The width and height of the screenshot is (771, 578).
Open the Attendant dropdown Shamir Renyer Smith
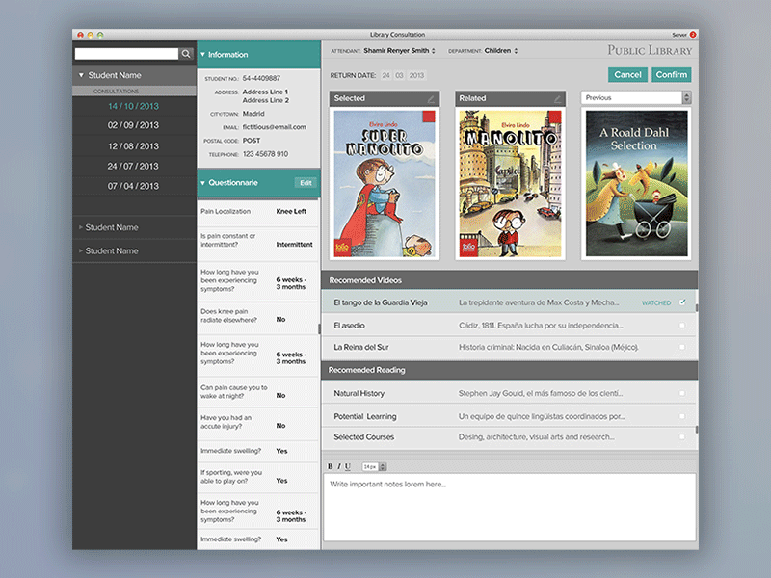[x=400, y=51]
